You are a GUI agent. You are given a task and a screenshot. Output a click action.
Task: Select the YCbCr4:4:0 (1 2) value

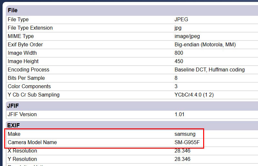click(194, 95)
